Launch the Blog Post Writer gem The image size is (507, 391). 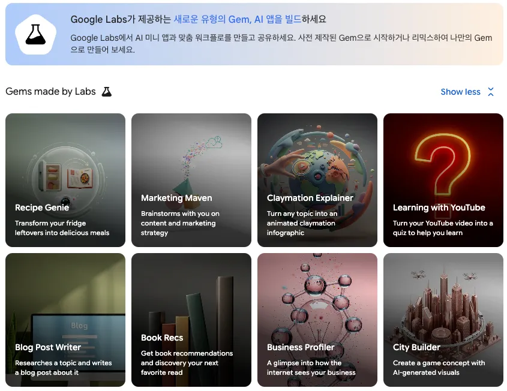point(65,320)
